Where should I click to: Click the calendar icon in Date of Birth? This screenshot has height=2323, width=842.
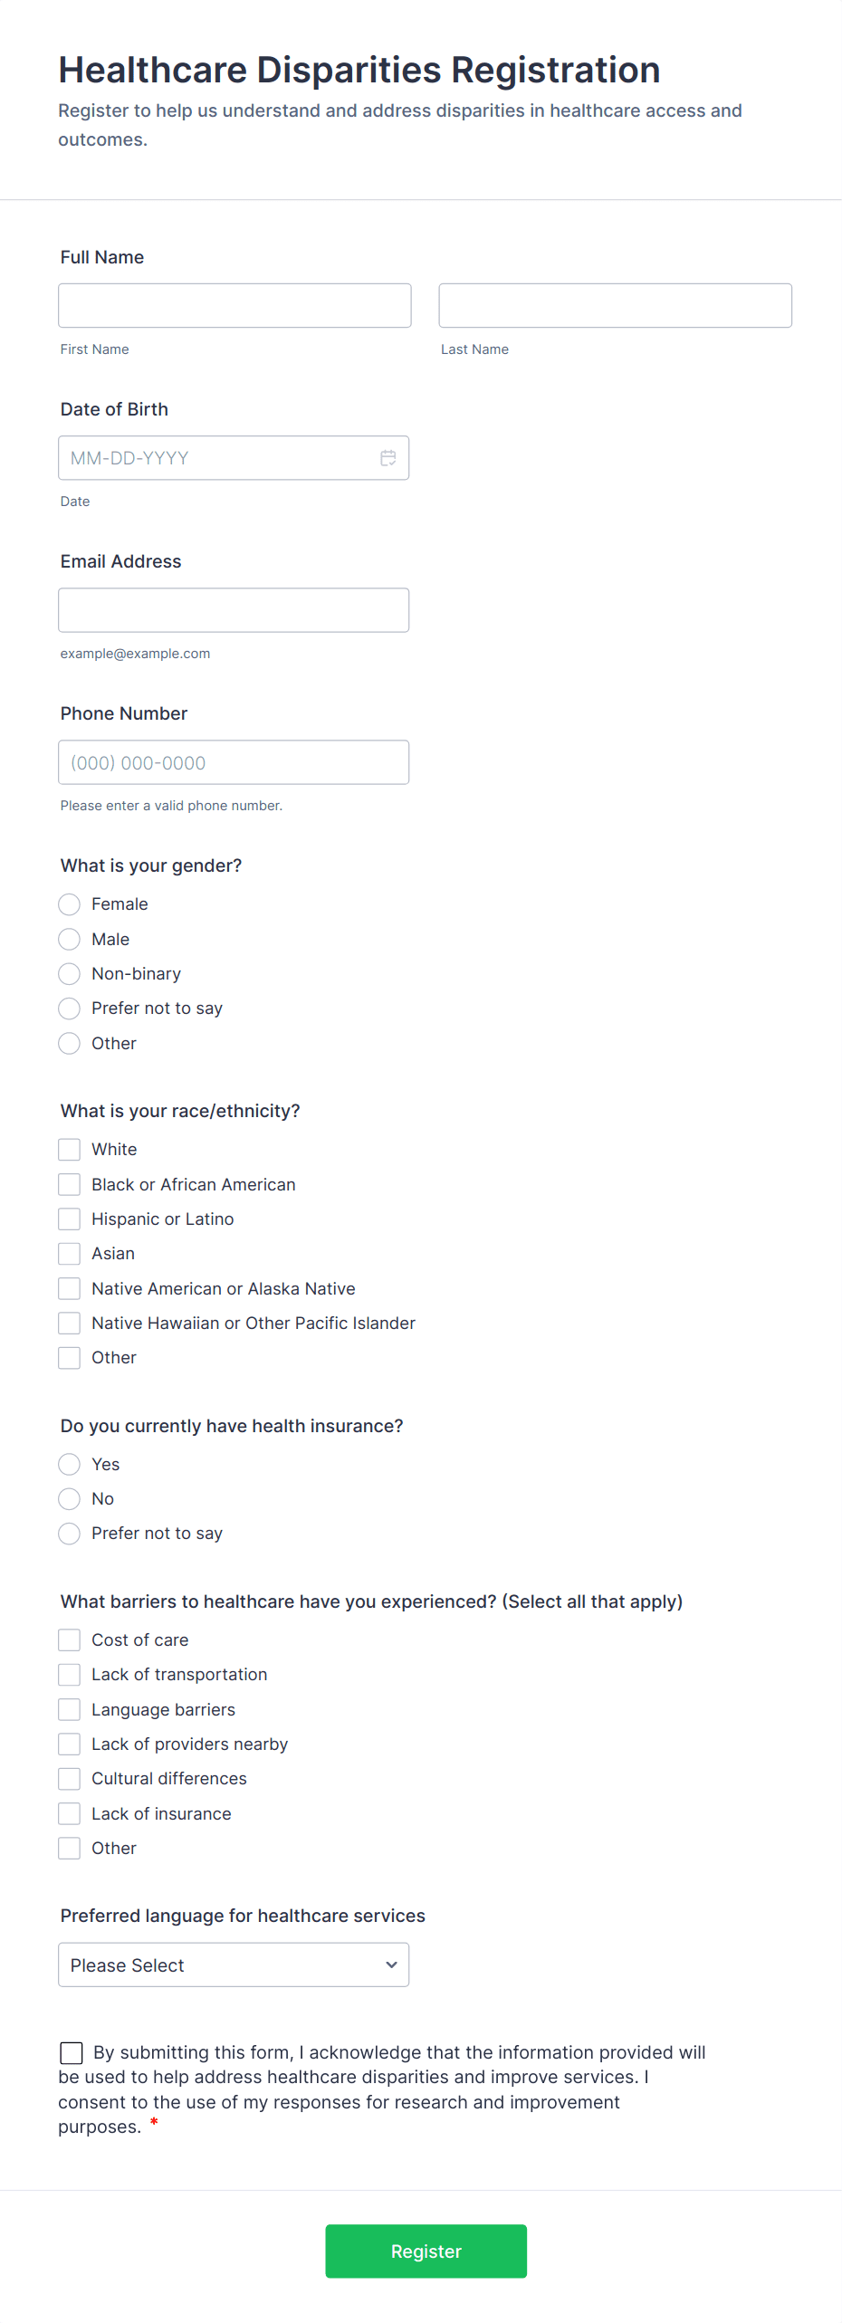388,458
